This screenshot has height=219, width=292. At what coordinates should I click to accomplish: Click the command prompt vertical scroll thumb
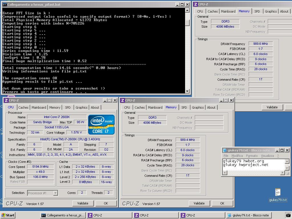187,23
